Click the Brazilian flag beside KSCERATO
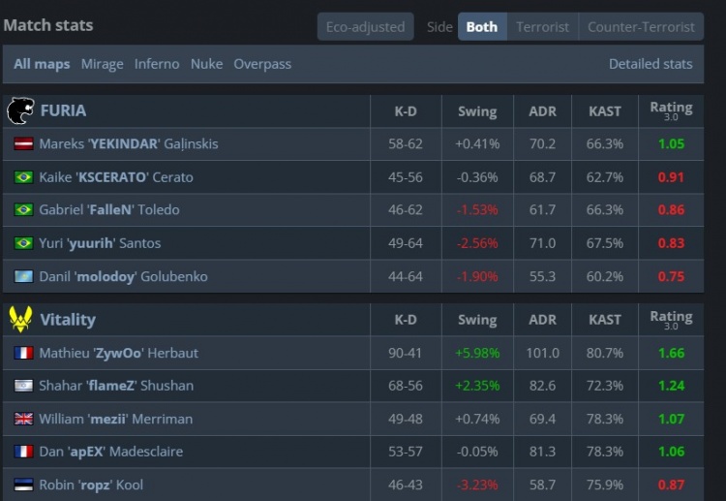The height and width of the screenshot is (501, 726). coord(24,177)
